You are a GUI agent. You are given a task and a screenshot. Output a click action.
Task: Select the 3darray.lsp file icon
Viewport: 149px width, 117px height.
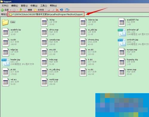pyautogui.click(x=83, y=22)
